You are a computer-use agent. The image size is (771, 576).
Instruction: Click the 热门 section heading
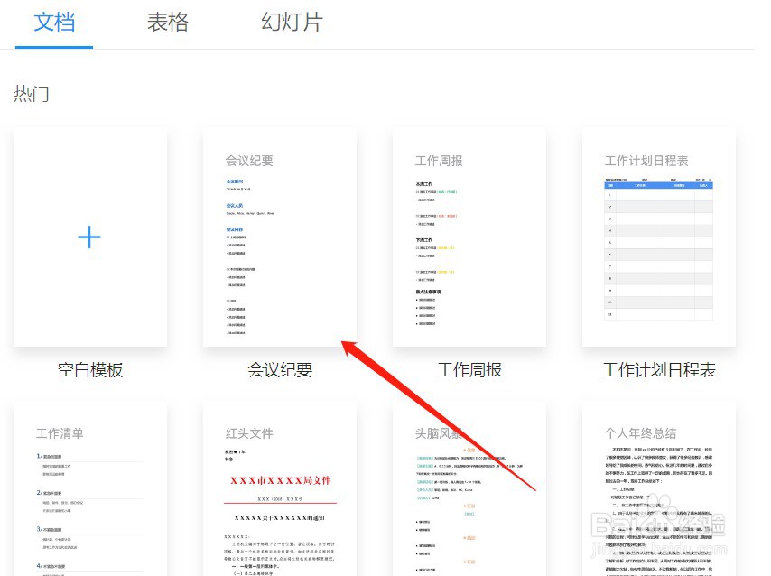(32, 92)
